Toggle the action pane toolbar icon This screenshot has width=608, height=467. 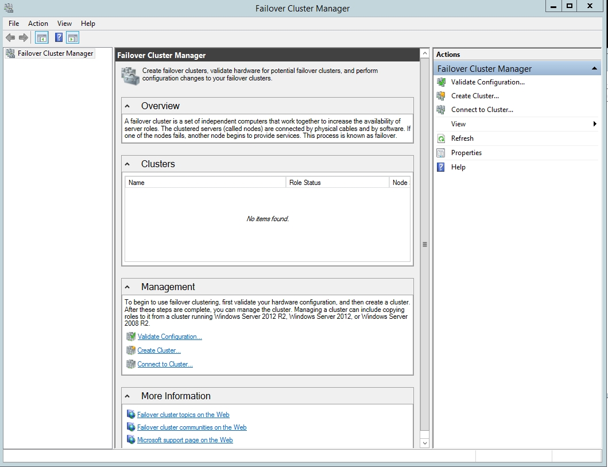72,37
